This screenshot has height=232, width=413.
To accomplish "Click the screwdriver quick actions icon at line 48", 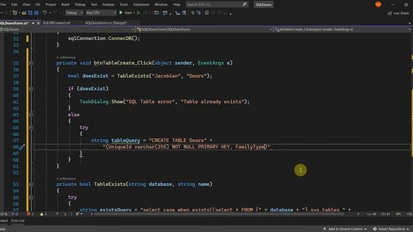I will [x=22, y=147].
